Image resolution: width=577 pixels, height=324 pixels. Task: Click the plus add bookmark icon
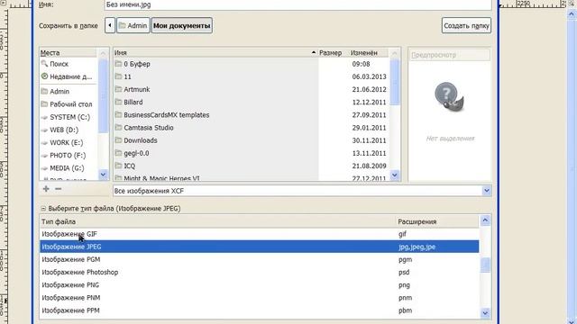pos(46,189)
